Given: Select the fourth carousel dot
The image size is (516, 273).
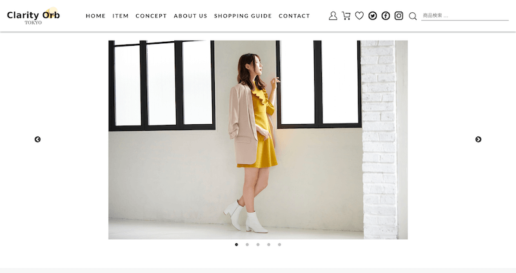Looking at the screenshot, I should pos(269,245).
